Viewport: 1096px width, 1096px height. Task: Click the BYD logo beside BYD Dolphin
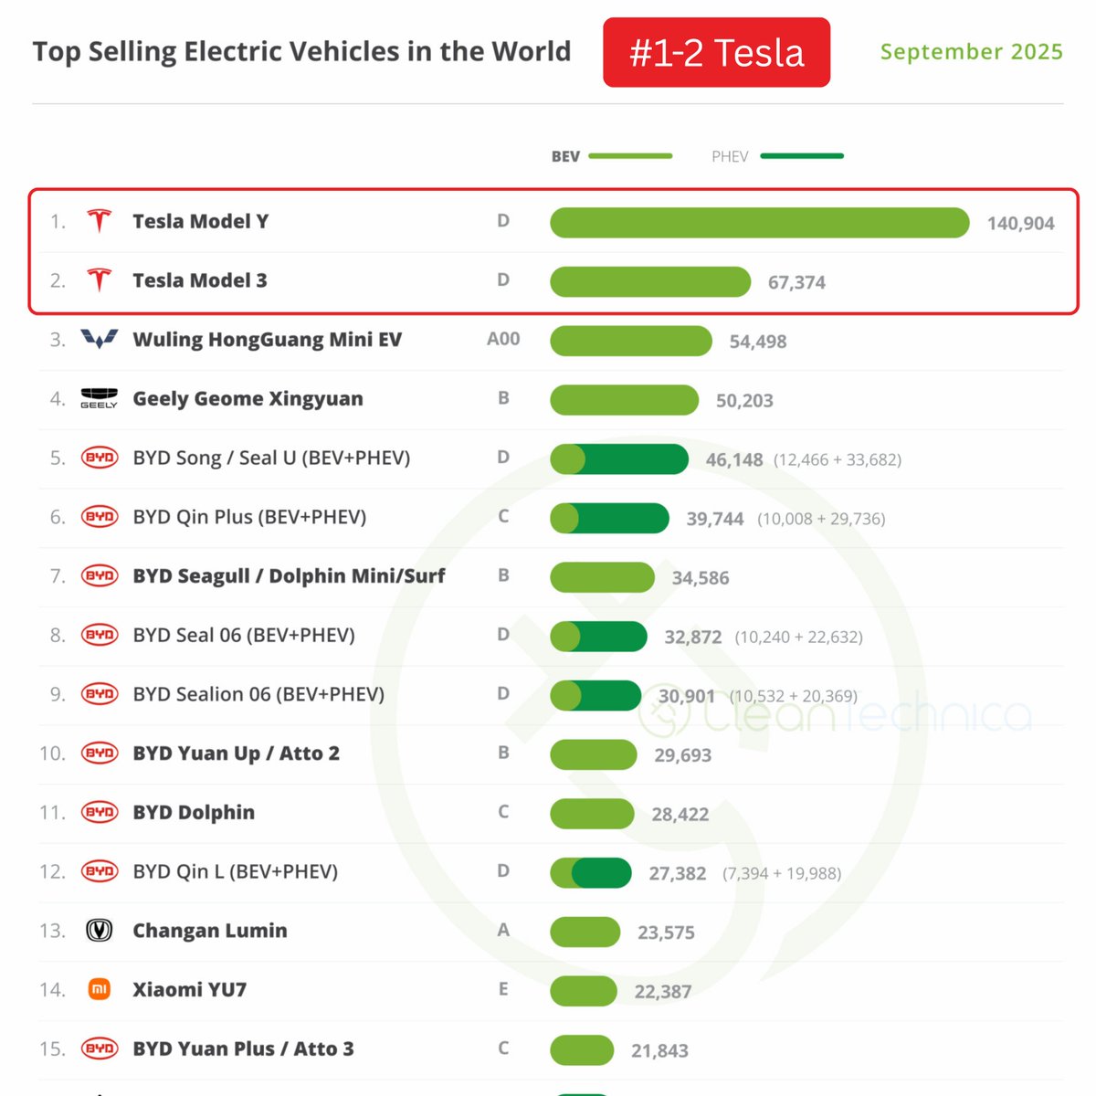[x=100, y=812]
